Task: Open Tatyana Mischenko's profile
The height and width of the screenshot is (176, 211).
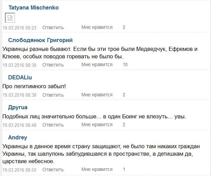Action: tap(33, 7)
